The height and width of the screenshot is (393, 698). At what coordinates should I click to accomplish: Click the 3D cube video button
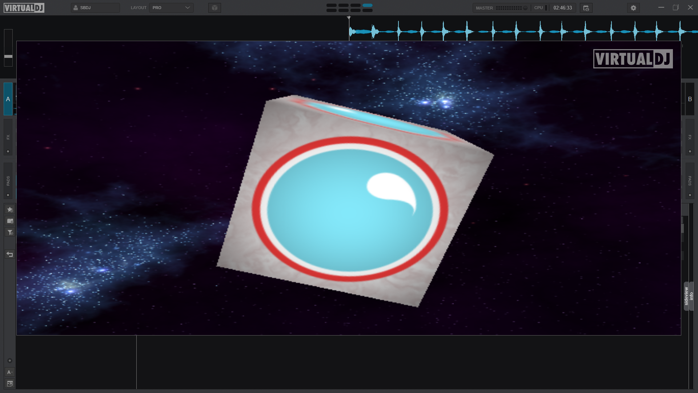[x=214, y=8]
